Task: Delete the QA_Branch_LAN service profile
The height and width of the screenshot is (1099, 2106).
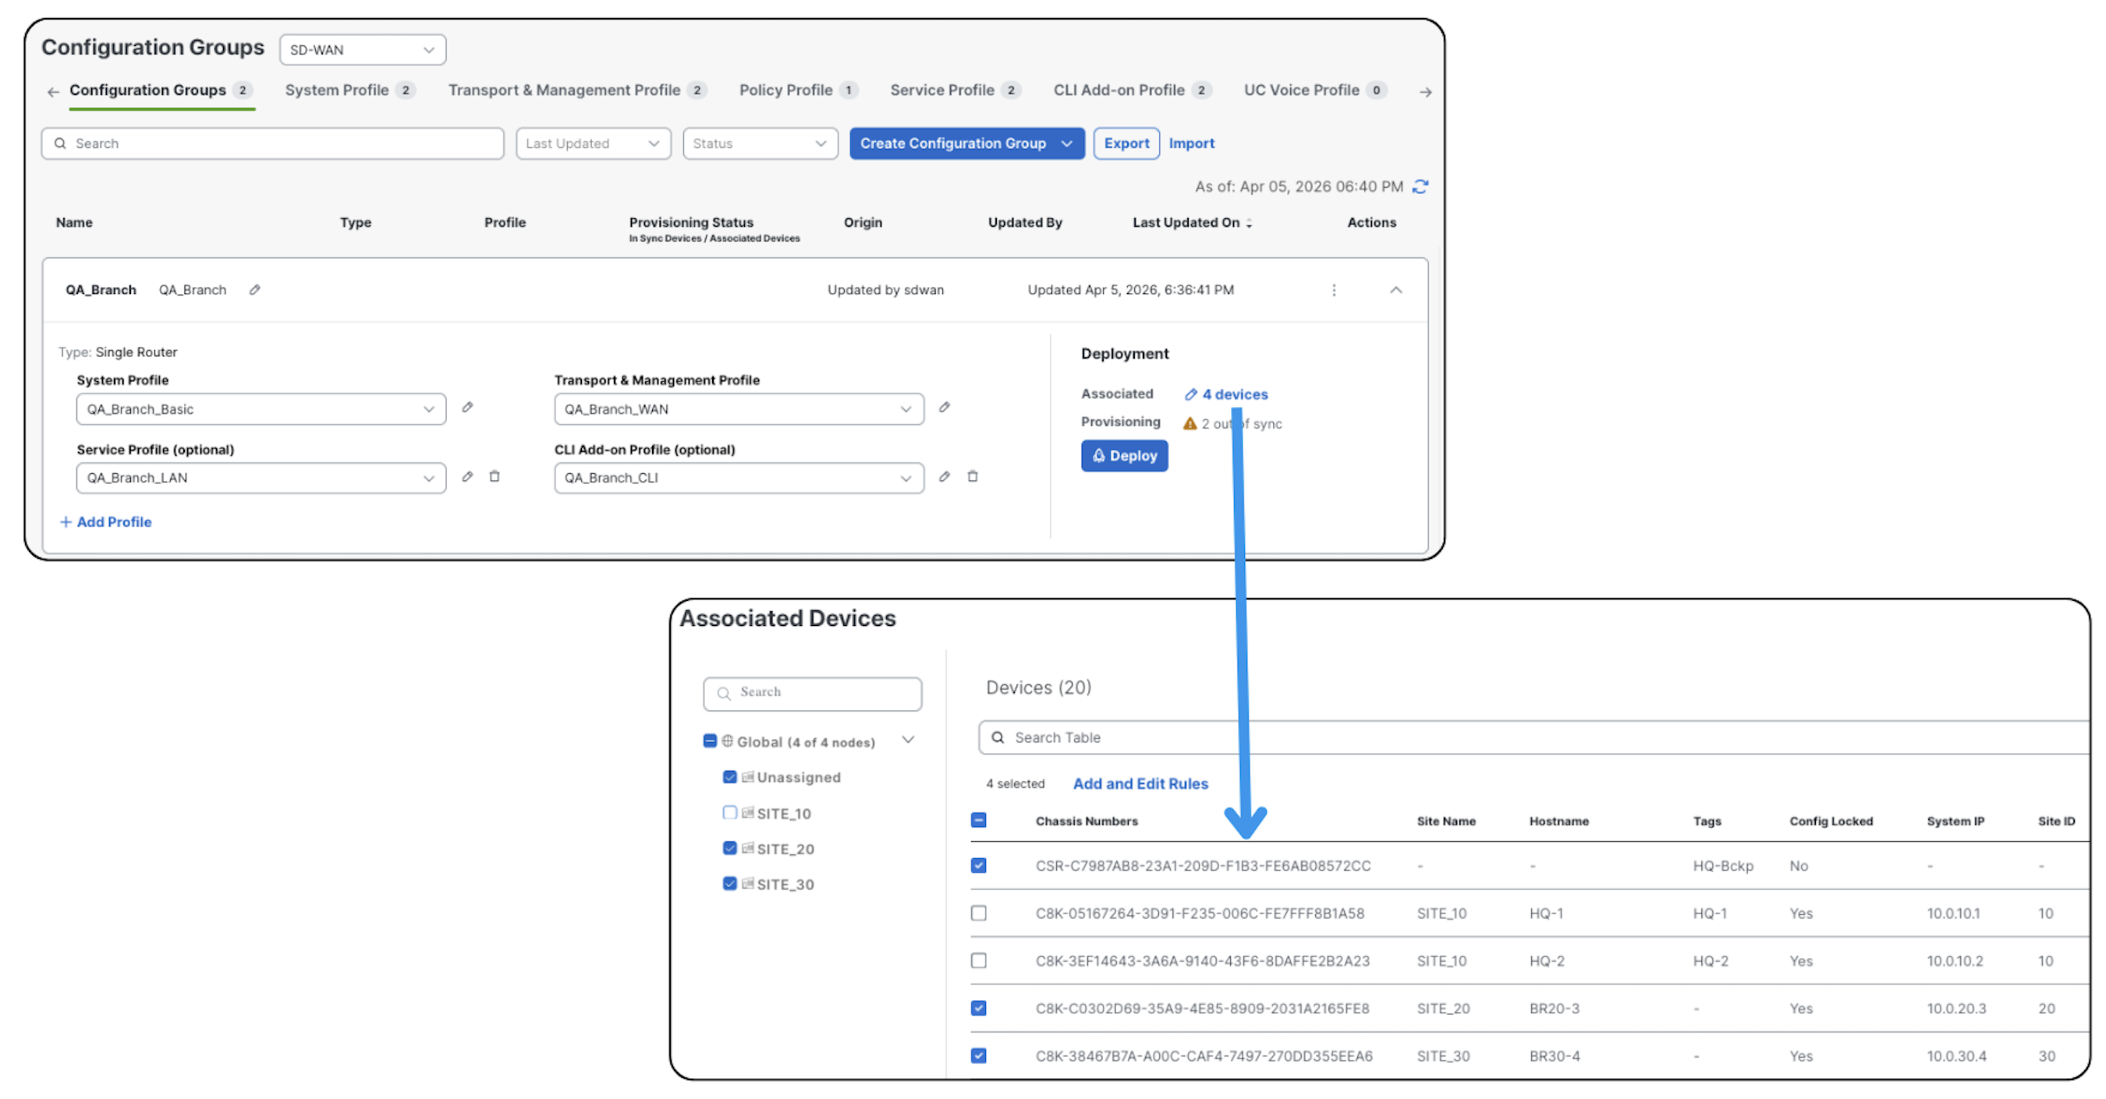Action: point(495,476)
